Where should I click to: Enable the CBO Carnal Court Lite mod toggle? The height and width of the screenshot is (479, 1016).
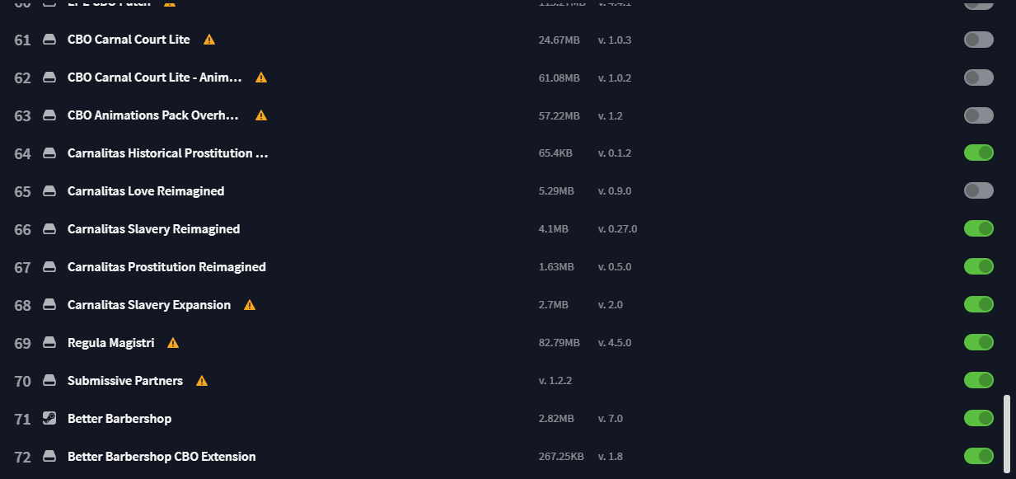coord(979,40)
